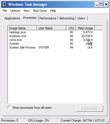Sort by CPU column header
Image resolution: width=110 pixels, height=124 pixels.
tap(71, 28)
